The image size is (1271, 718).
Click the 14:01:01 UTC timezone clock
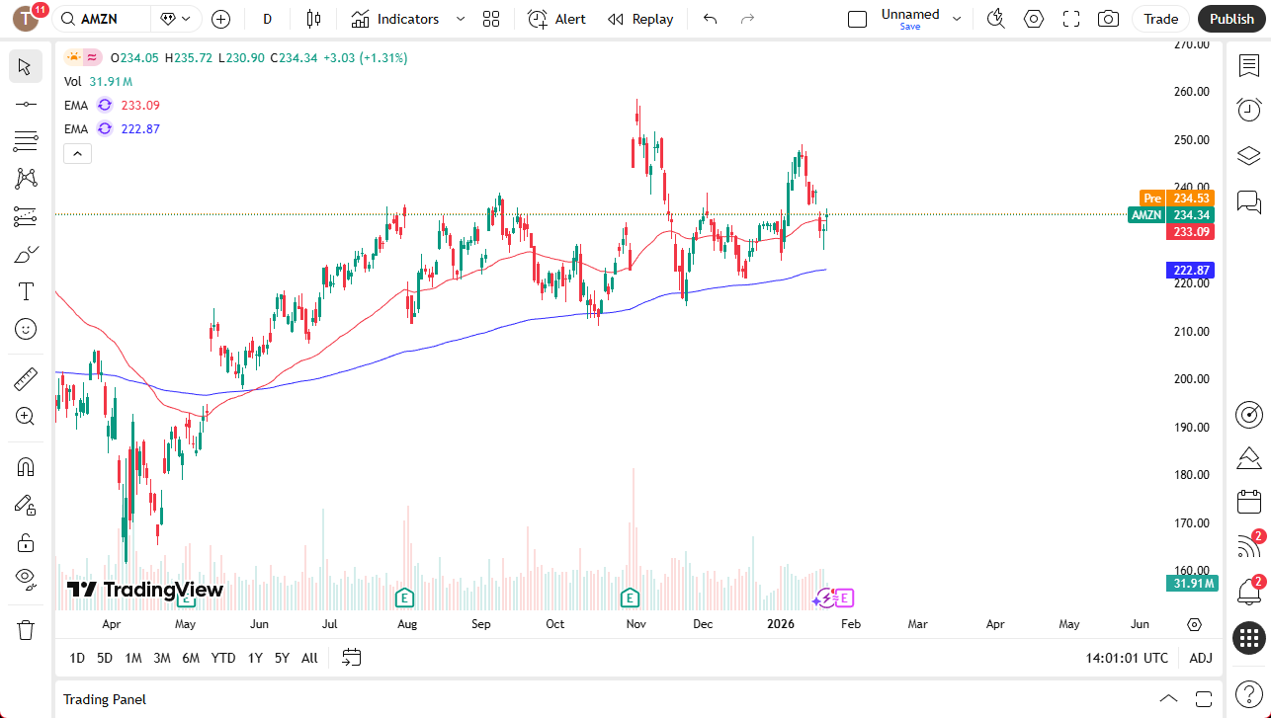click(1127, 658)
